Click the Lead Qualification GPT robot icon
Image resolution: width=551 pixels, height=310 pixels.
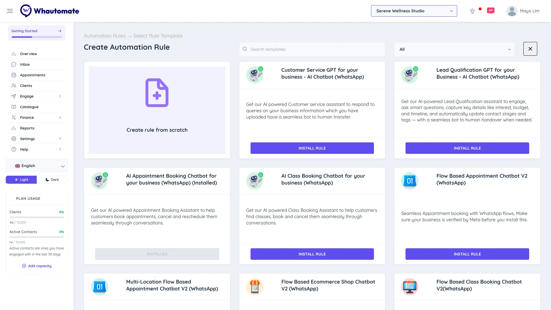(x=410, y=75)
